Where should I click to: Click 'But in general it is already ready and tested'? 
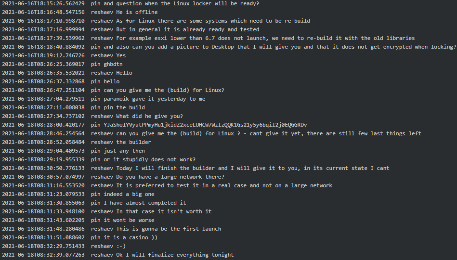tap(188, 30)
